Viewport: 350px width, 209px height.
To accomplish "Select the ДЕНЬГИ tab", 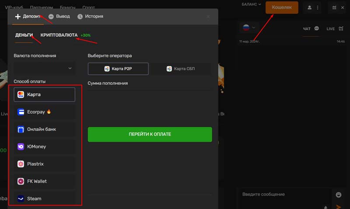I will [x=24, y=35].
